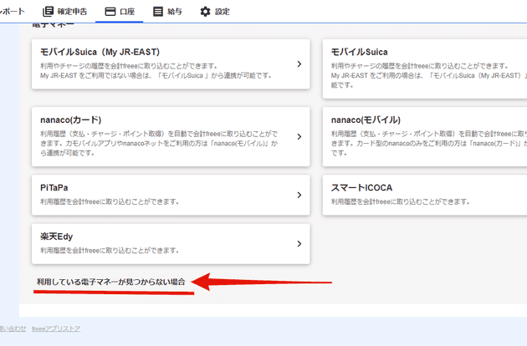
Task: Open the nanaco(モバイル) card
Action: click(x=425, y=137)
